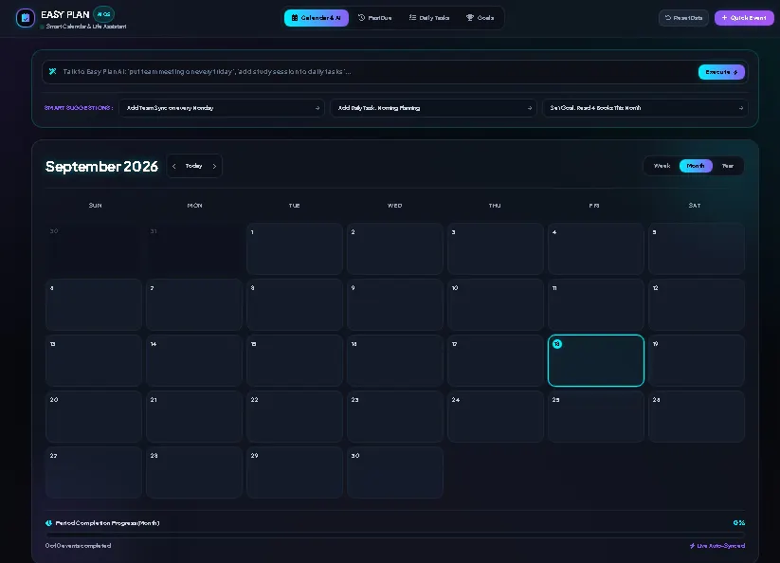
Task: Select September 14 calendar cell
Action: tap(194, 360)
